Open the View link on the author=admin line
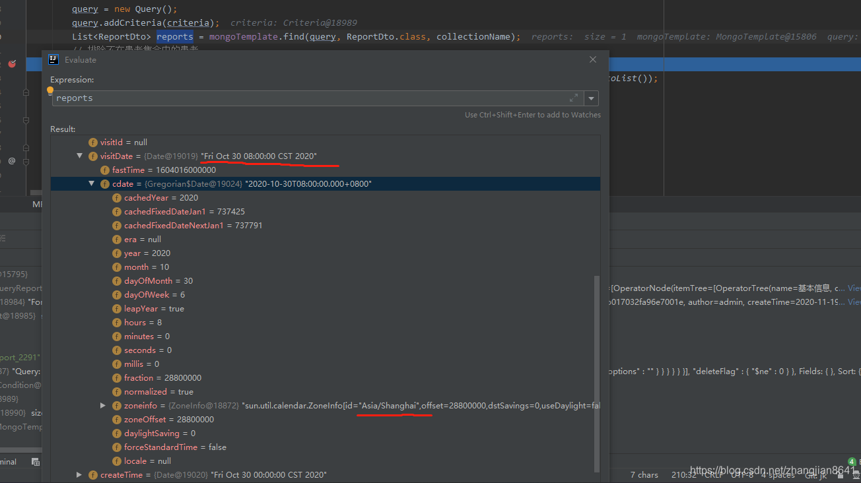The height and width of the screenshot is (483, 861). coord(853,302)
